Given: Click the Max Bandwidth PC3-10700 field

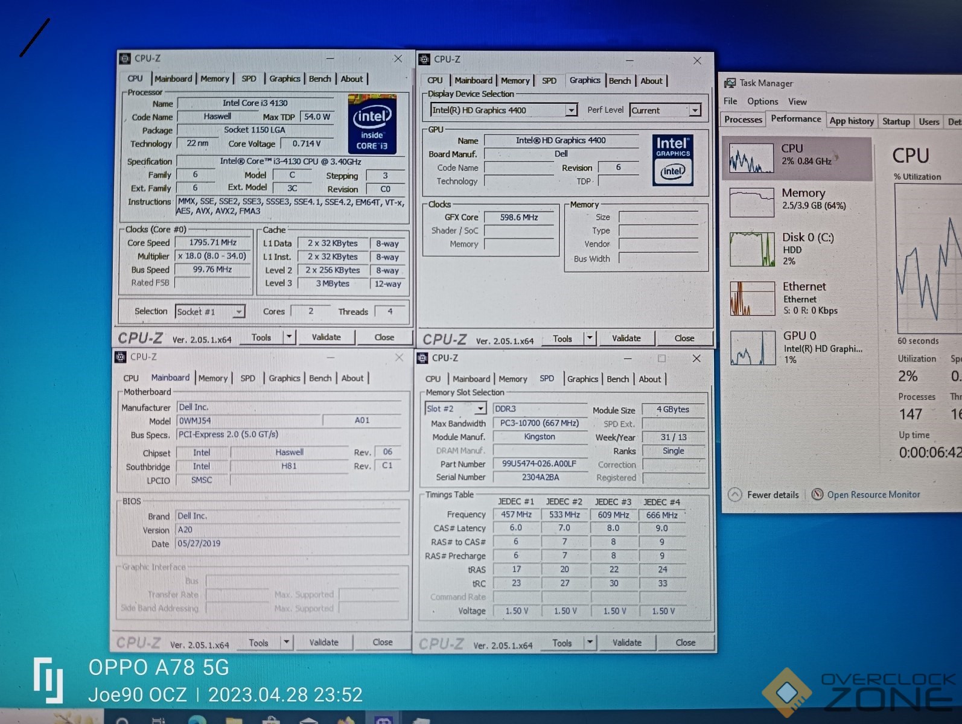Looking at the screenshot, I should tap(540, 424).
